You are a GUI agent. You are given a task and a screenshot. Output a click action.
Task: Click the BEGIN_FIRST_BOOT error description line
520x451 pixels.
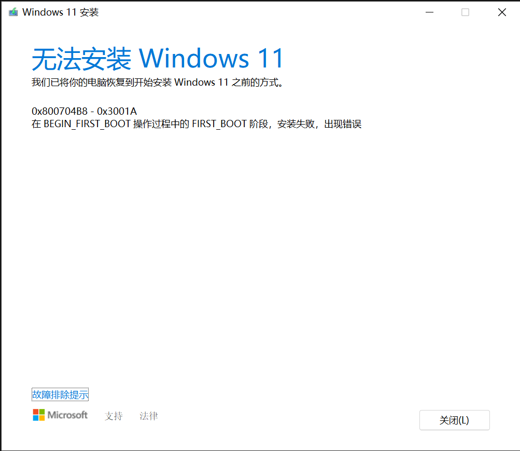click(x=196, y=124)
